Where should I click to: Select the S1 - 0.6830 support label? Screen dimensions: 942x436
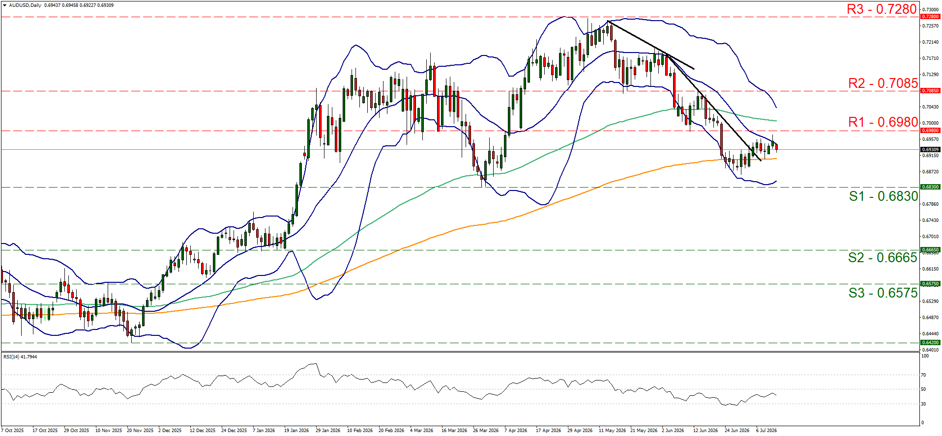coord(883,196)
